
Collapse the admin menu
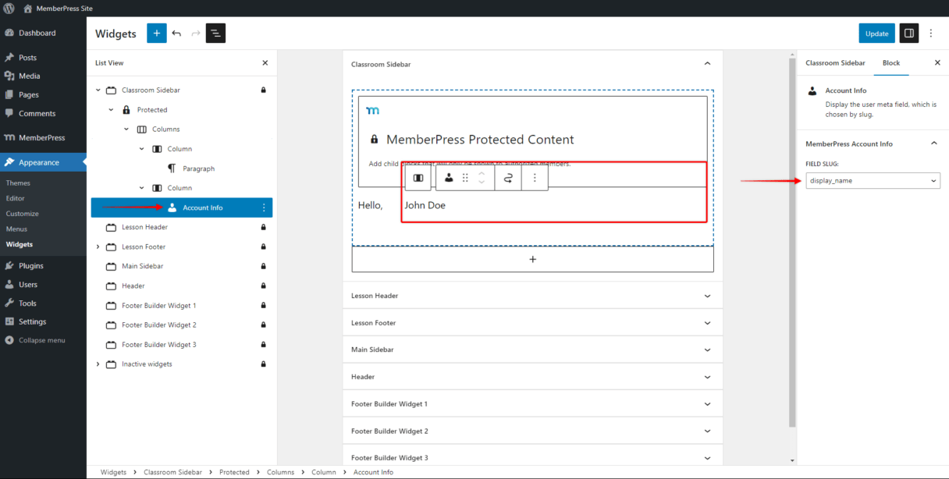43,340
